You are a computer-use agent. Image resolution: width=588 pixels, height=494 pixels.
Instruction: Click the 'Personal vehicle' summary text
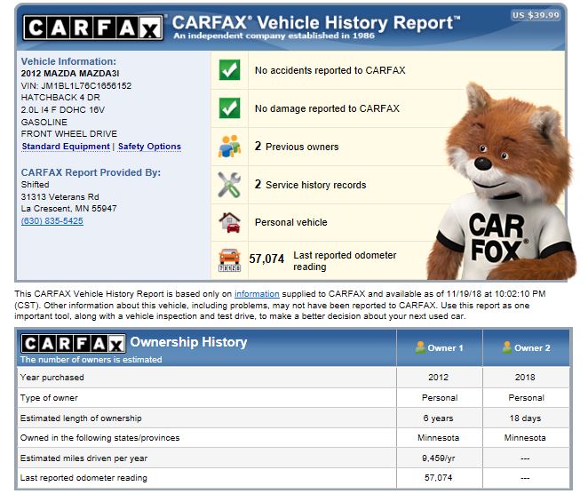(291, 222)
